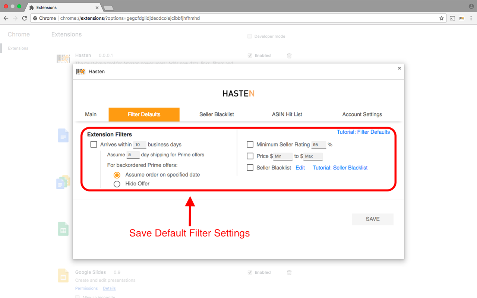
Task: Click the browser forward arrow
Action: [x=15, y=18]
